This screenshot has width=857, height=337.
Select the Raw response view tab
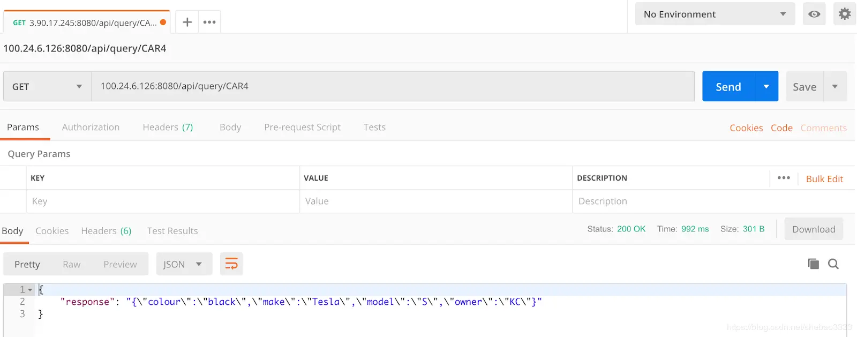[x=71, y=264]
